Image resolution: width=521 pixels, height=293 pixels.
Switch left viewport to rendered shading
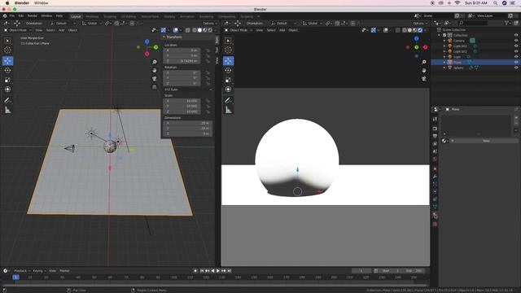tap(210, 30)
